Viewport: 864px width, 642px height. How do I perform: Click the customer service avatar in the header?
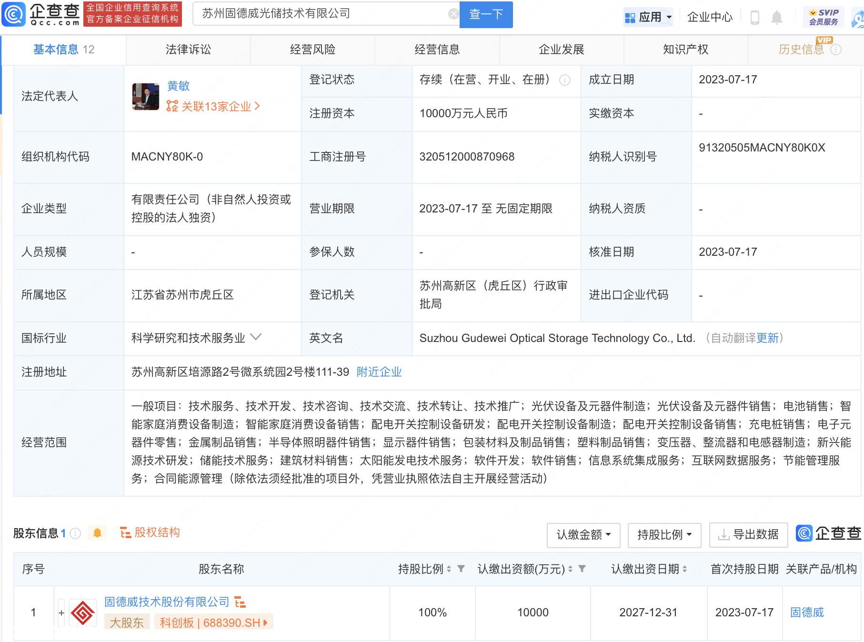858,19
